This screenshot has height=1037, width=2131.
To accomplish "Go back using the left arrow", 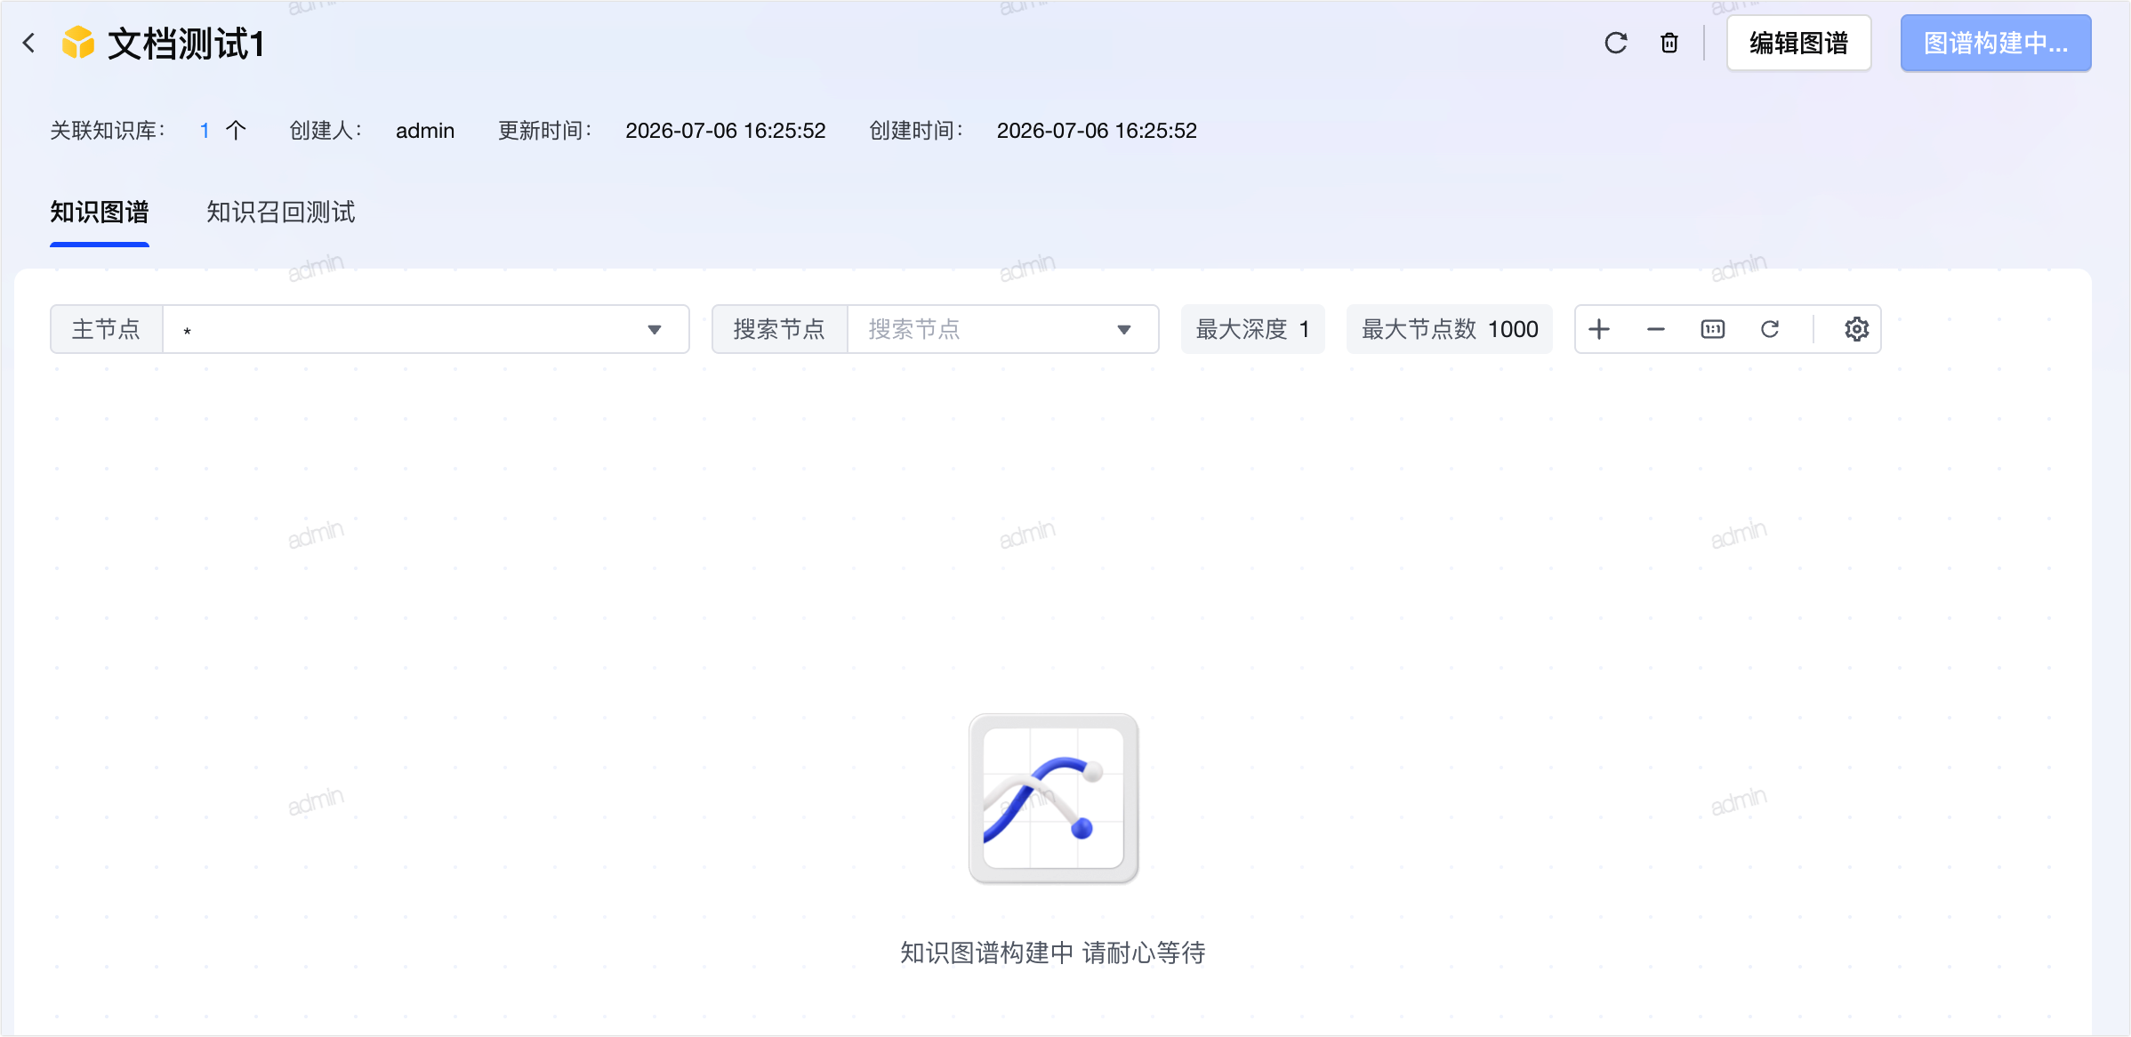I will pyautogui.click(x=29, y=43).
